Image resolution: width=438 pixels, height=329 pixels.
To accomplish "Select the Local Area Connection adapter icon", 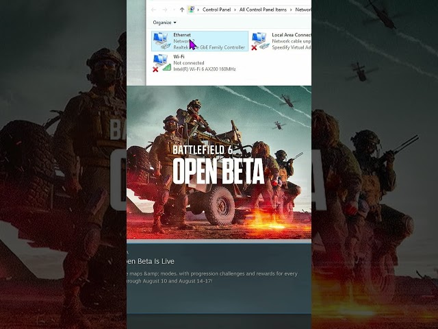I will coord(260,41).
